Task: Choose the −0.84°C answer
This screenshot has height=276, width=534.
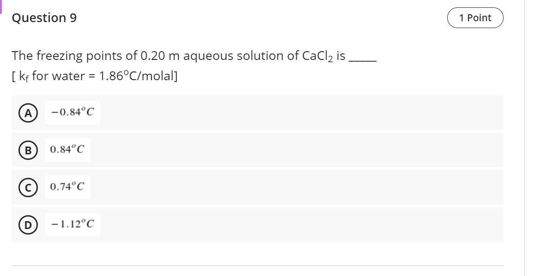Action: pos(72,112)
